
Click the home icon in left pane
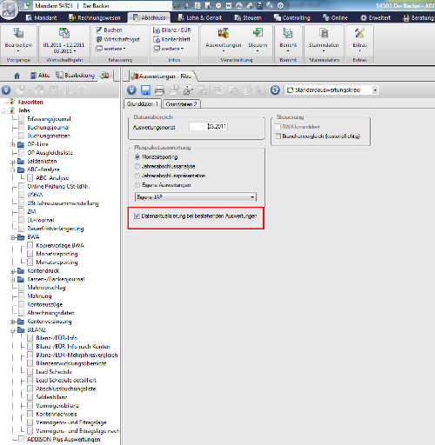[x=17, y=76]
